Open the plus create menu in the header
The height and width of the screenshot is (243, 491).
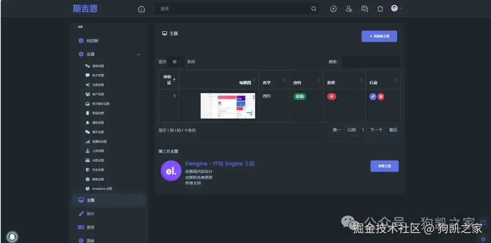point(333,9)
